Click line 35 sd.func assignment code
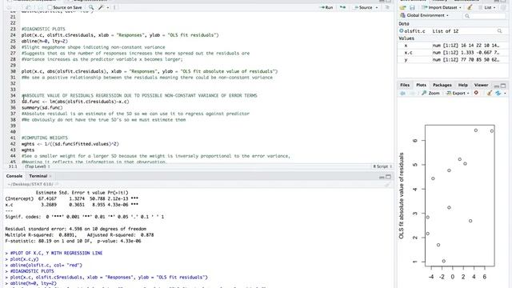 (x=75, y=102)
